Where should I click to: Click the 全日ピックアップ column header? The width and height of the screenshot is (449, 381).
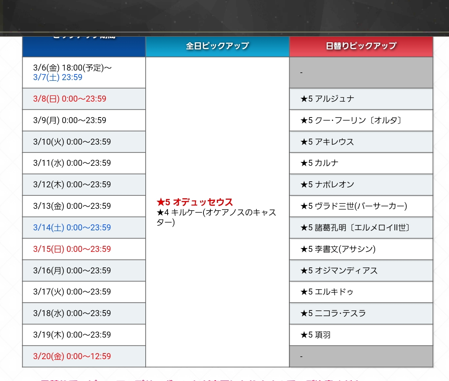coord(217,46)
